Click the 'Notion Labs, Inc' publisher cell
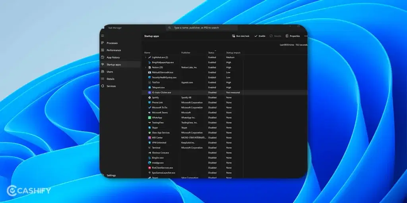The width and height of the screenshot is (407, 203). [189, 67]
